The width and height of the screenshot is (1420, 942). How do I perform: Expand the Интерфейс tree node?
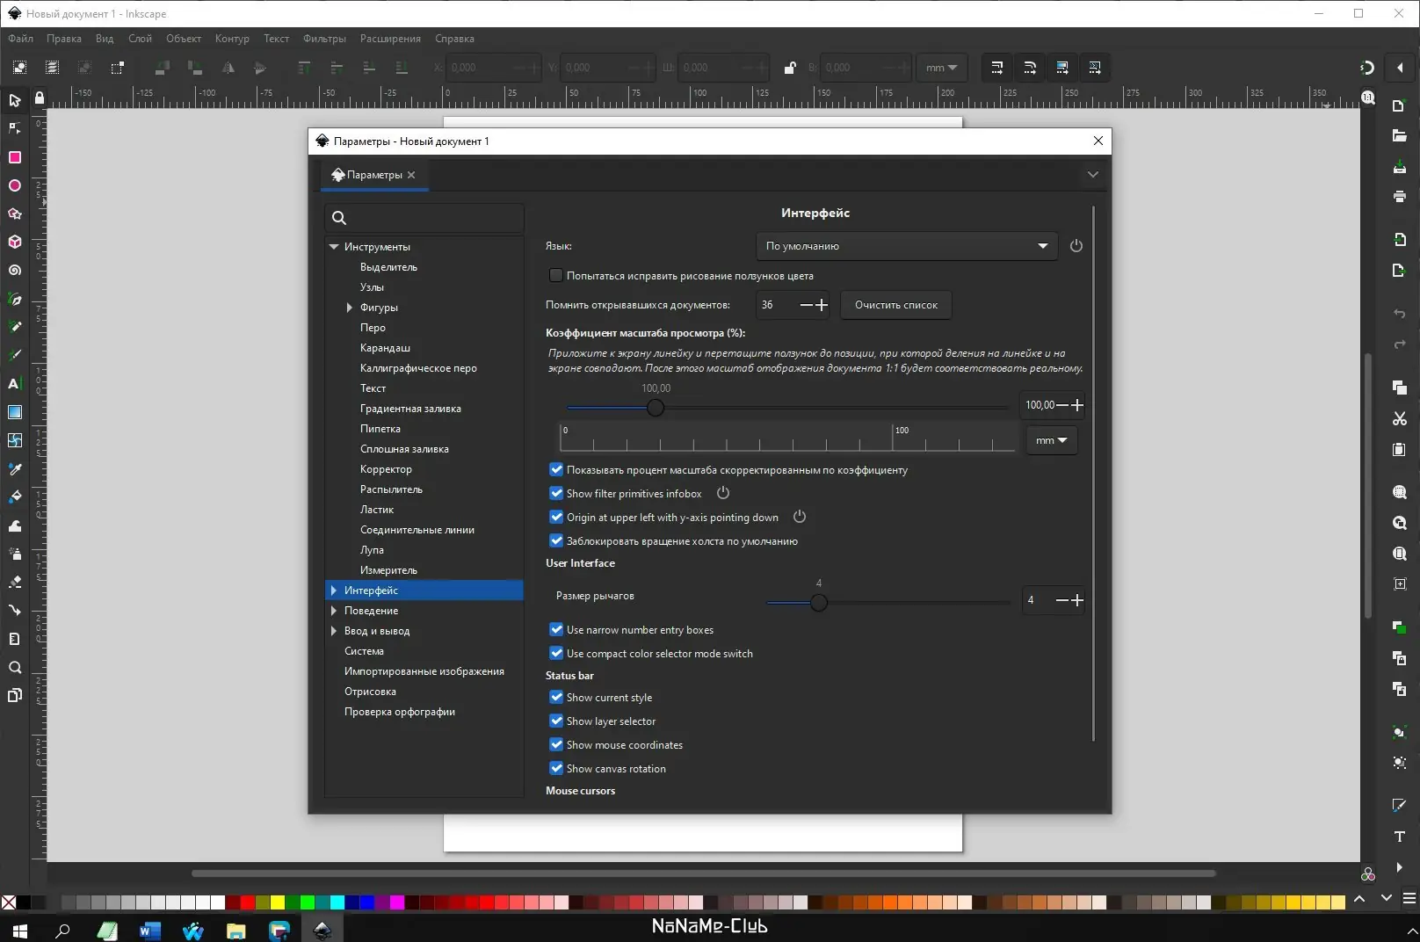(334, 591)
